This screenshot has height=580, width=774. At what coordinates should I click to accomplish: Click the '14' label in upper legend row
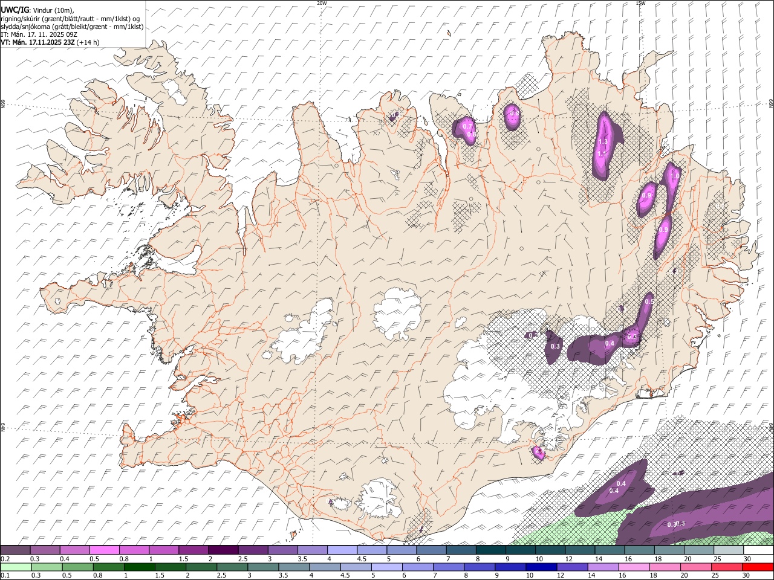point(599,559)
